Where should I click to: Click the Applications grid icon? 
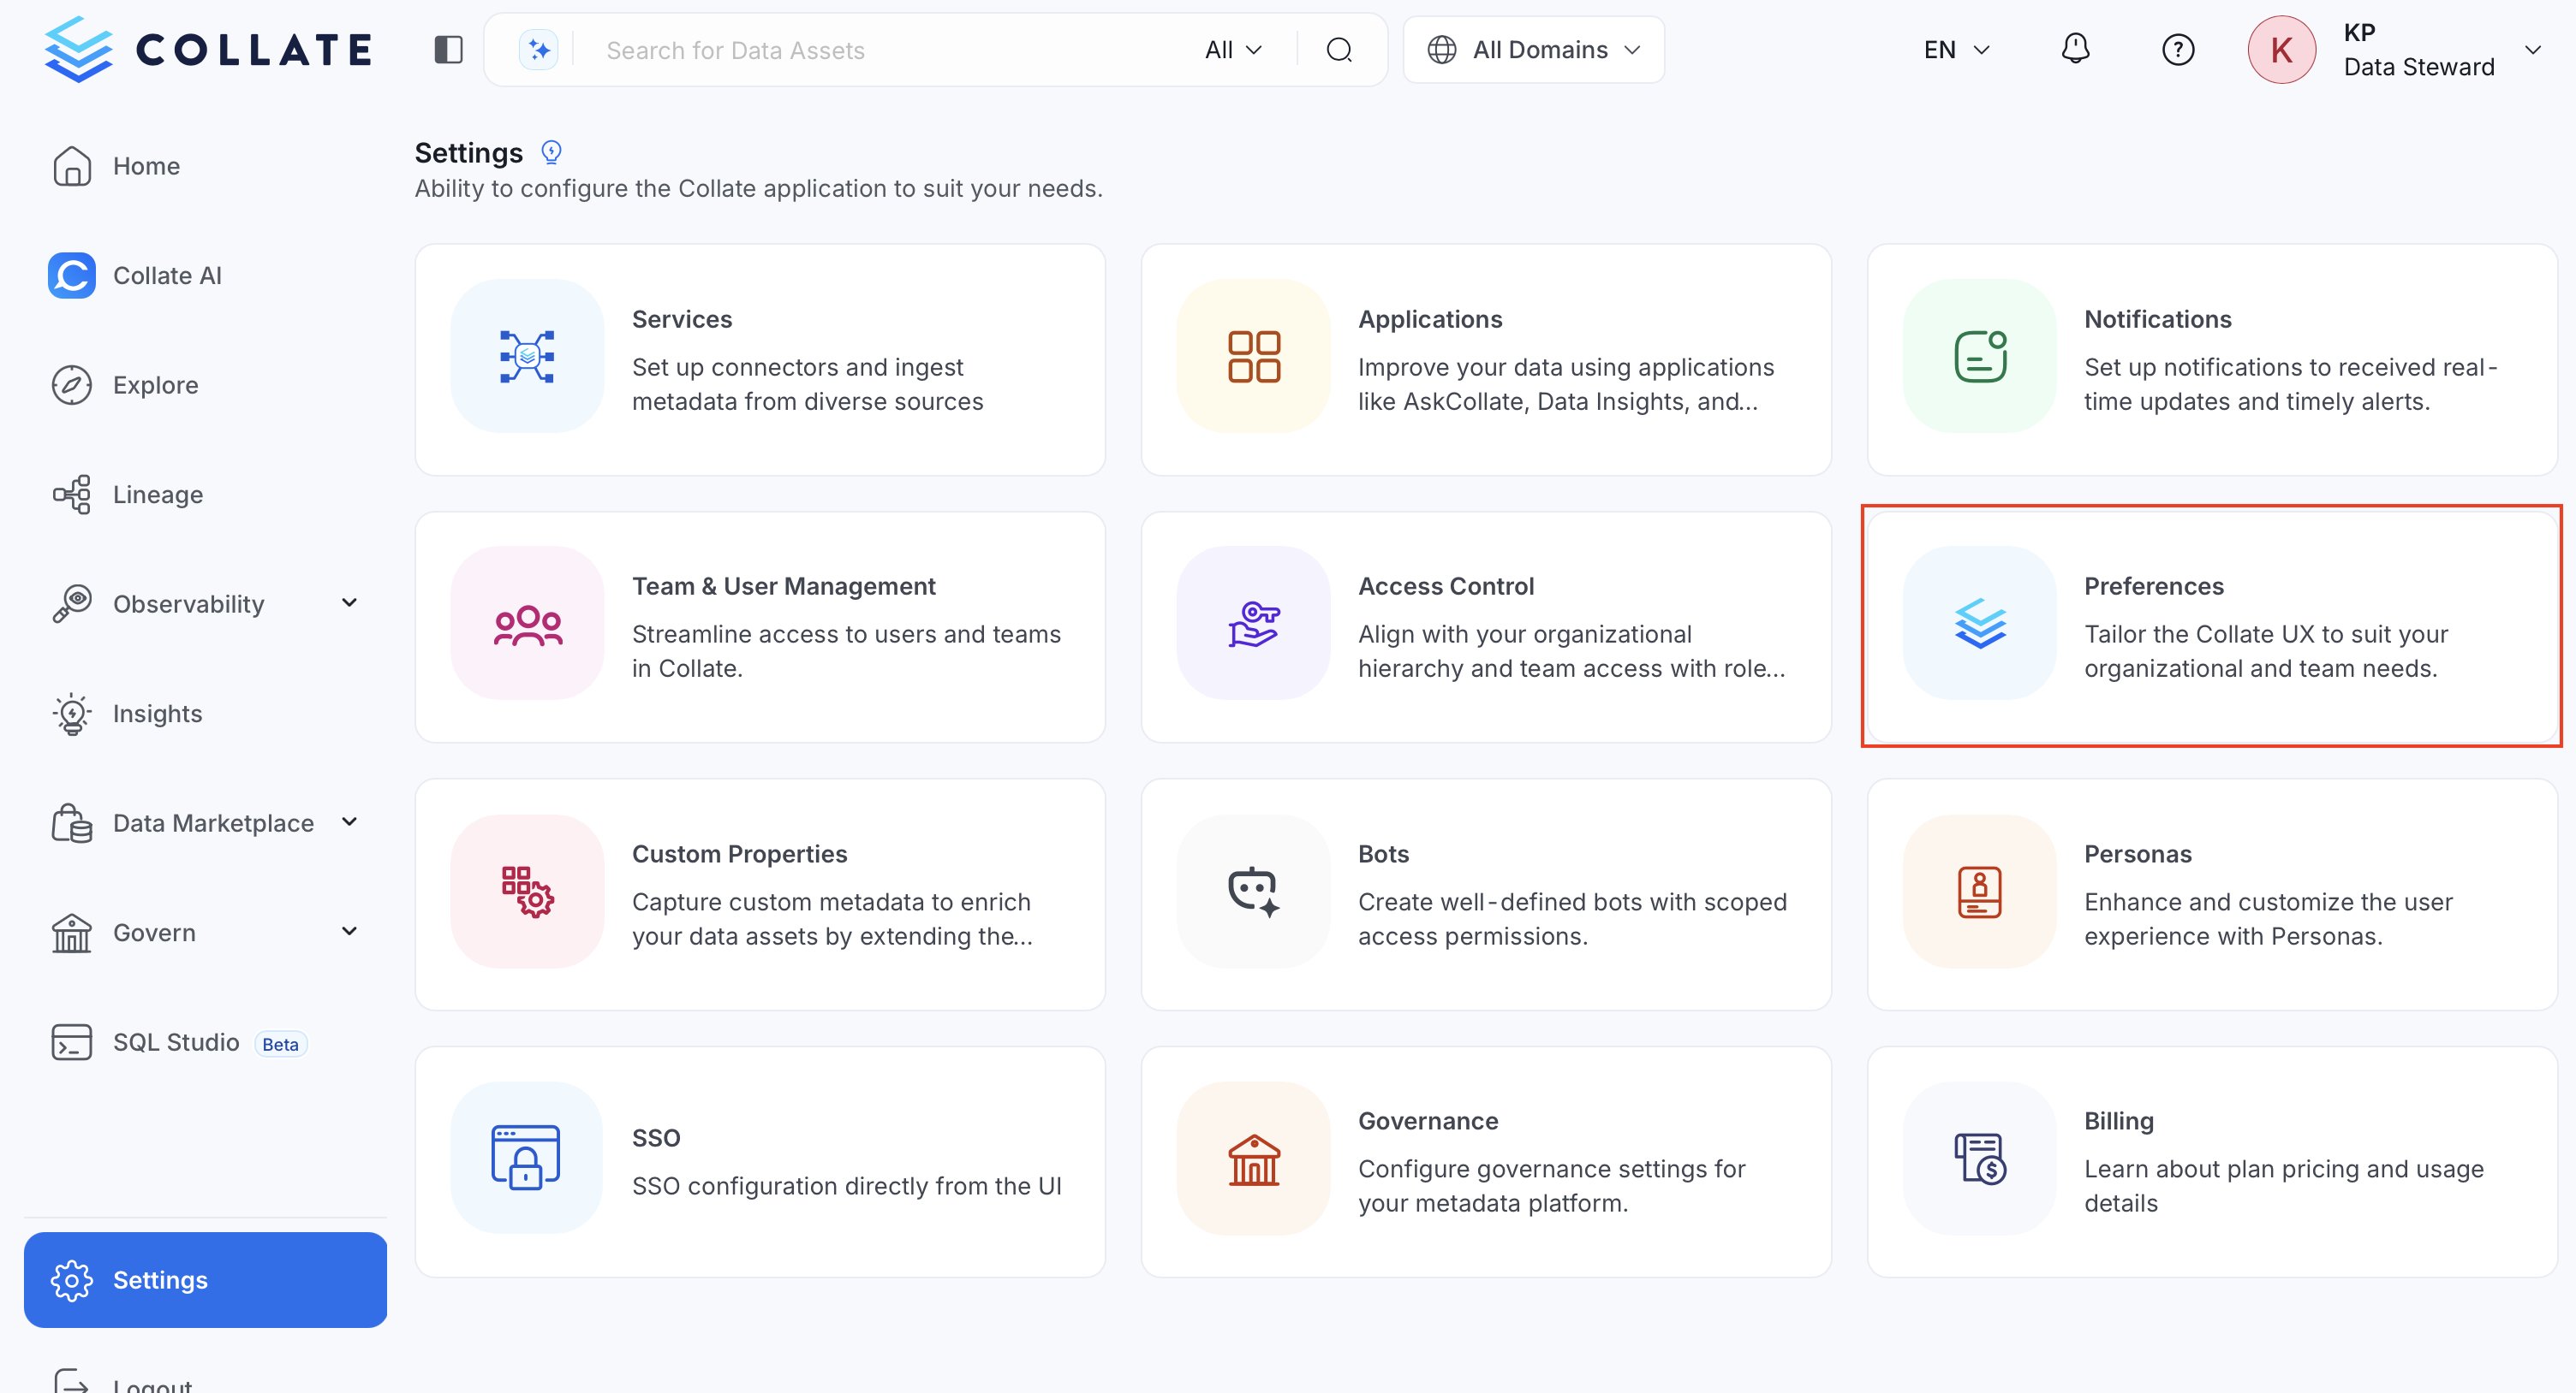[x=1253, y=356]
